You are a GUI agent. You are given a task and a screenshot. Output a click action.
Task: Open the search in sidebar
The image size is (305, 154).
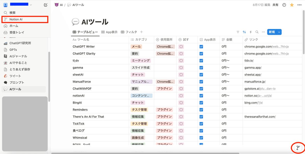(12, 12)
